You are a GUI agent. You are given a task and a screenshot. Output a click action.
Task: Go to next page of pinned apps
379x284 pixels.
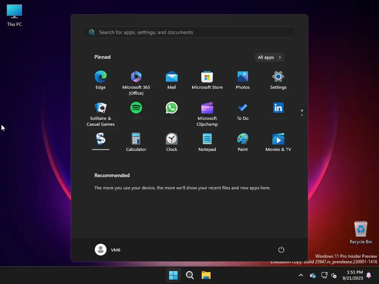[x=302, y=115]
